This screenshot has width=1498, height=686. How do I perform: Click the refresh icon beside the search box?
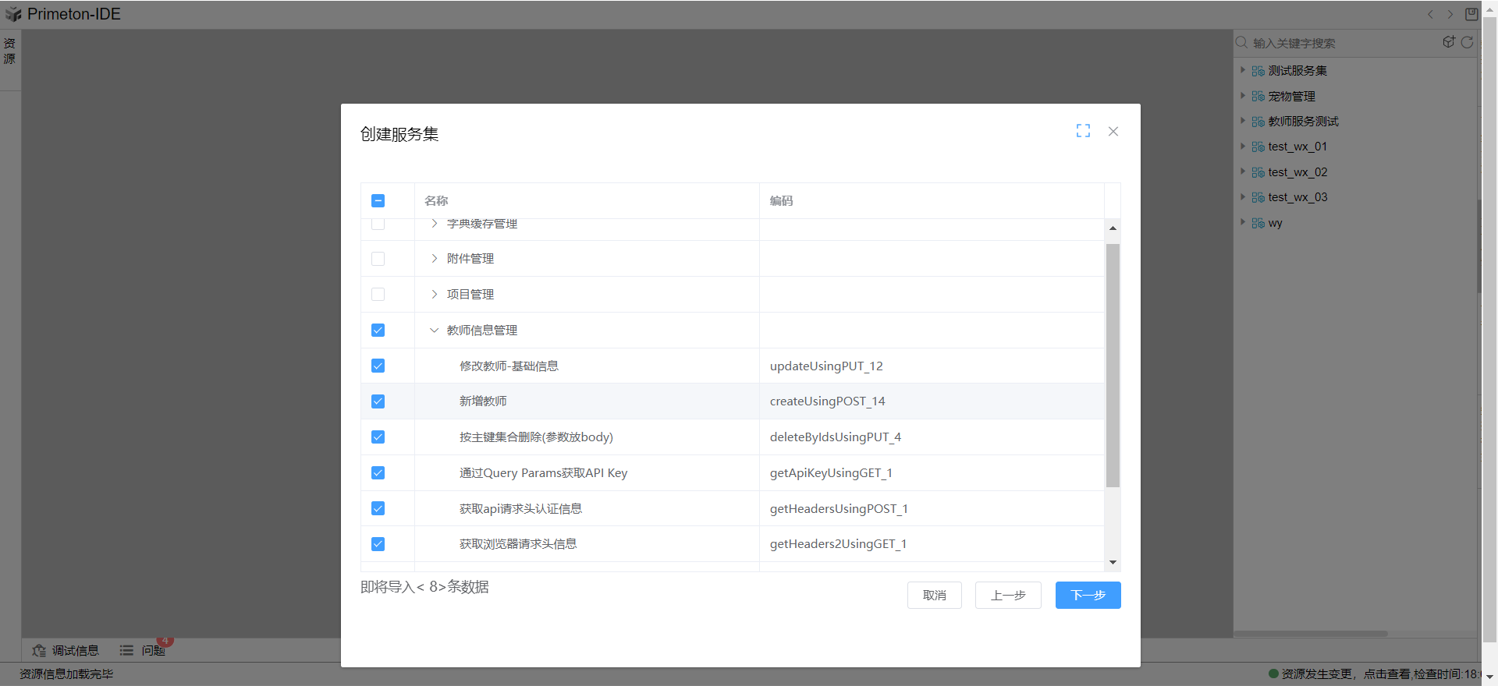(x=1467, y=42)
